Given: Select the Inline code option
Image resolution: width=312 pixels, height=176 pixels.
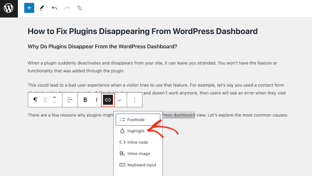Looking at the screenshot, I should (x=138, y=142).
